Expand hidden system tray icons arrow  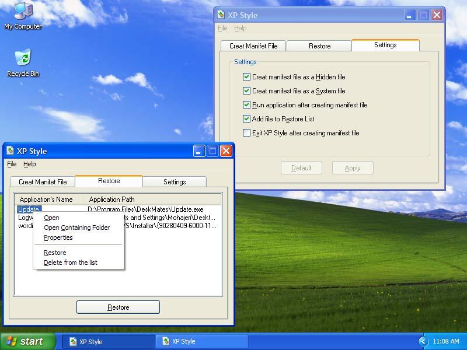click(x=423, y=341)
